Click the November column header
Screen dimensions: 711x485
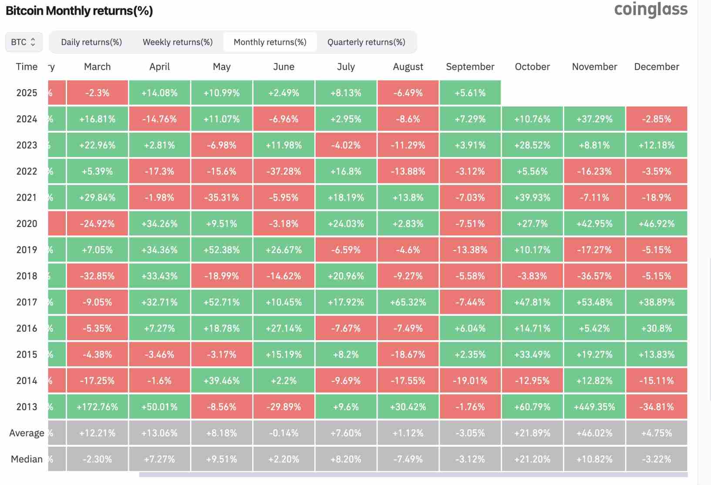(x=594, y=67)
